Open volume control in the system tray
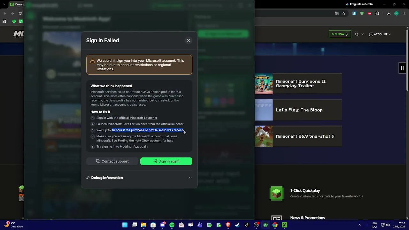The height and width of the screenshot is (230, 409). (388, 225)
